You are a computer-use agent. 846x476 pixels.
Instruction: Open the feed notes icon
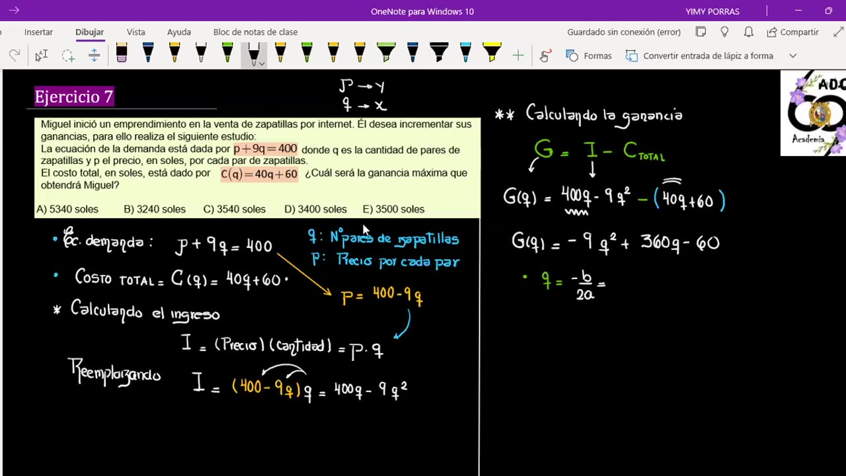point(701,32)
